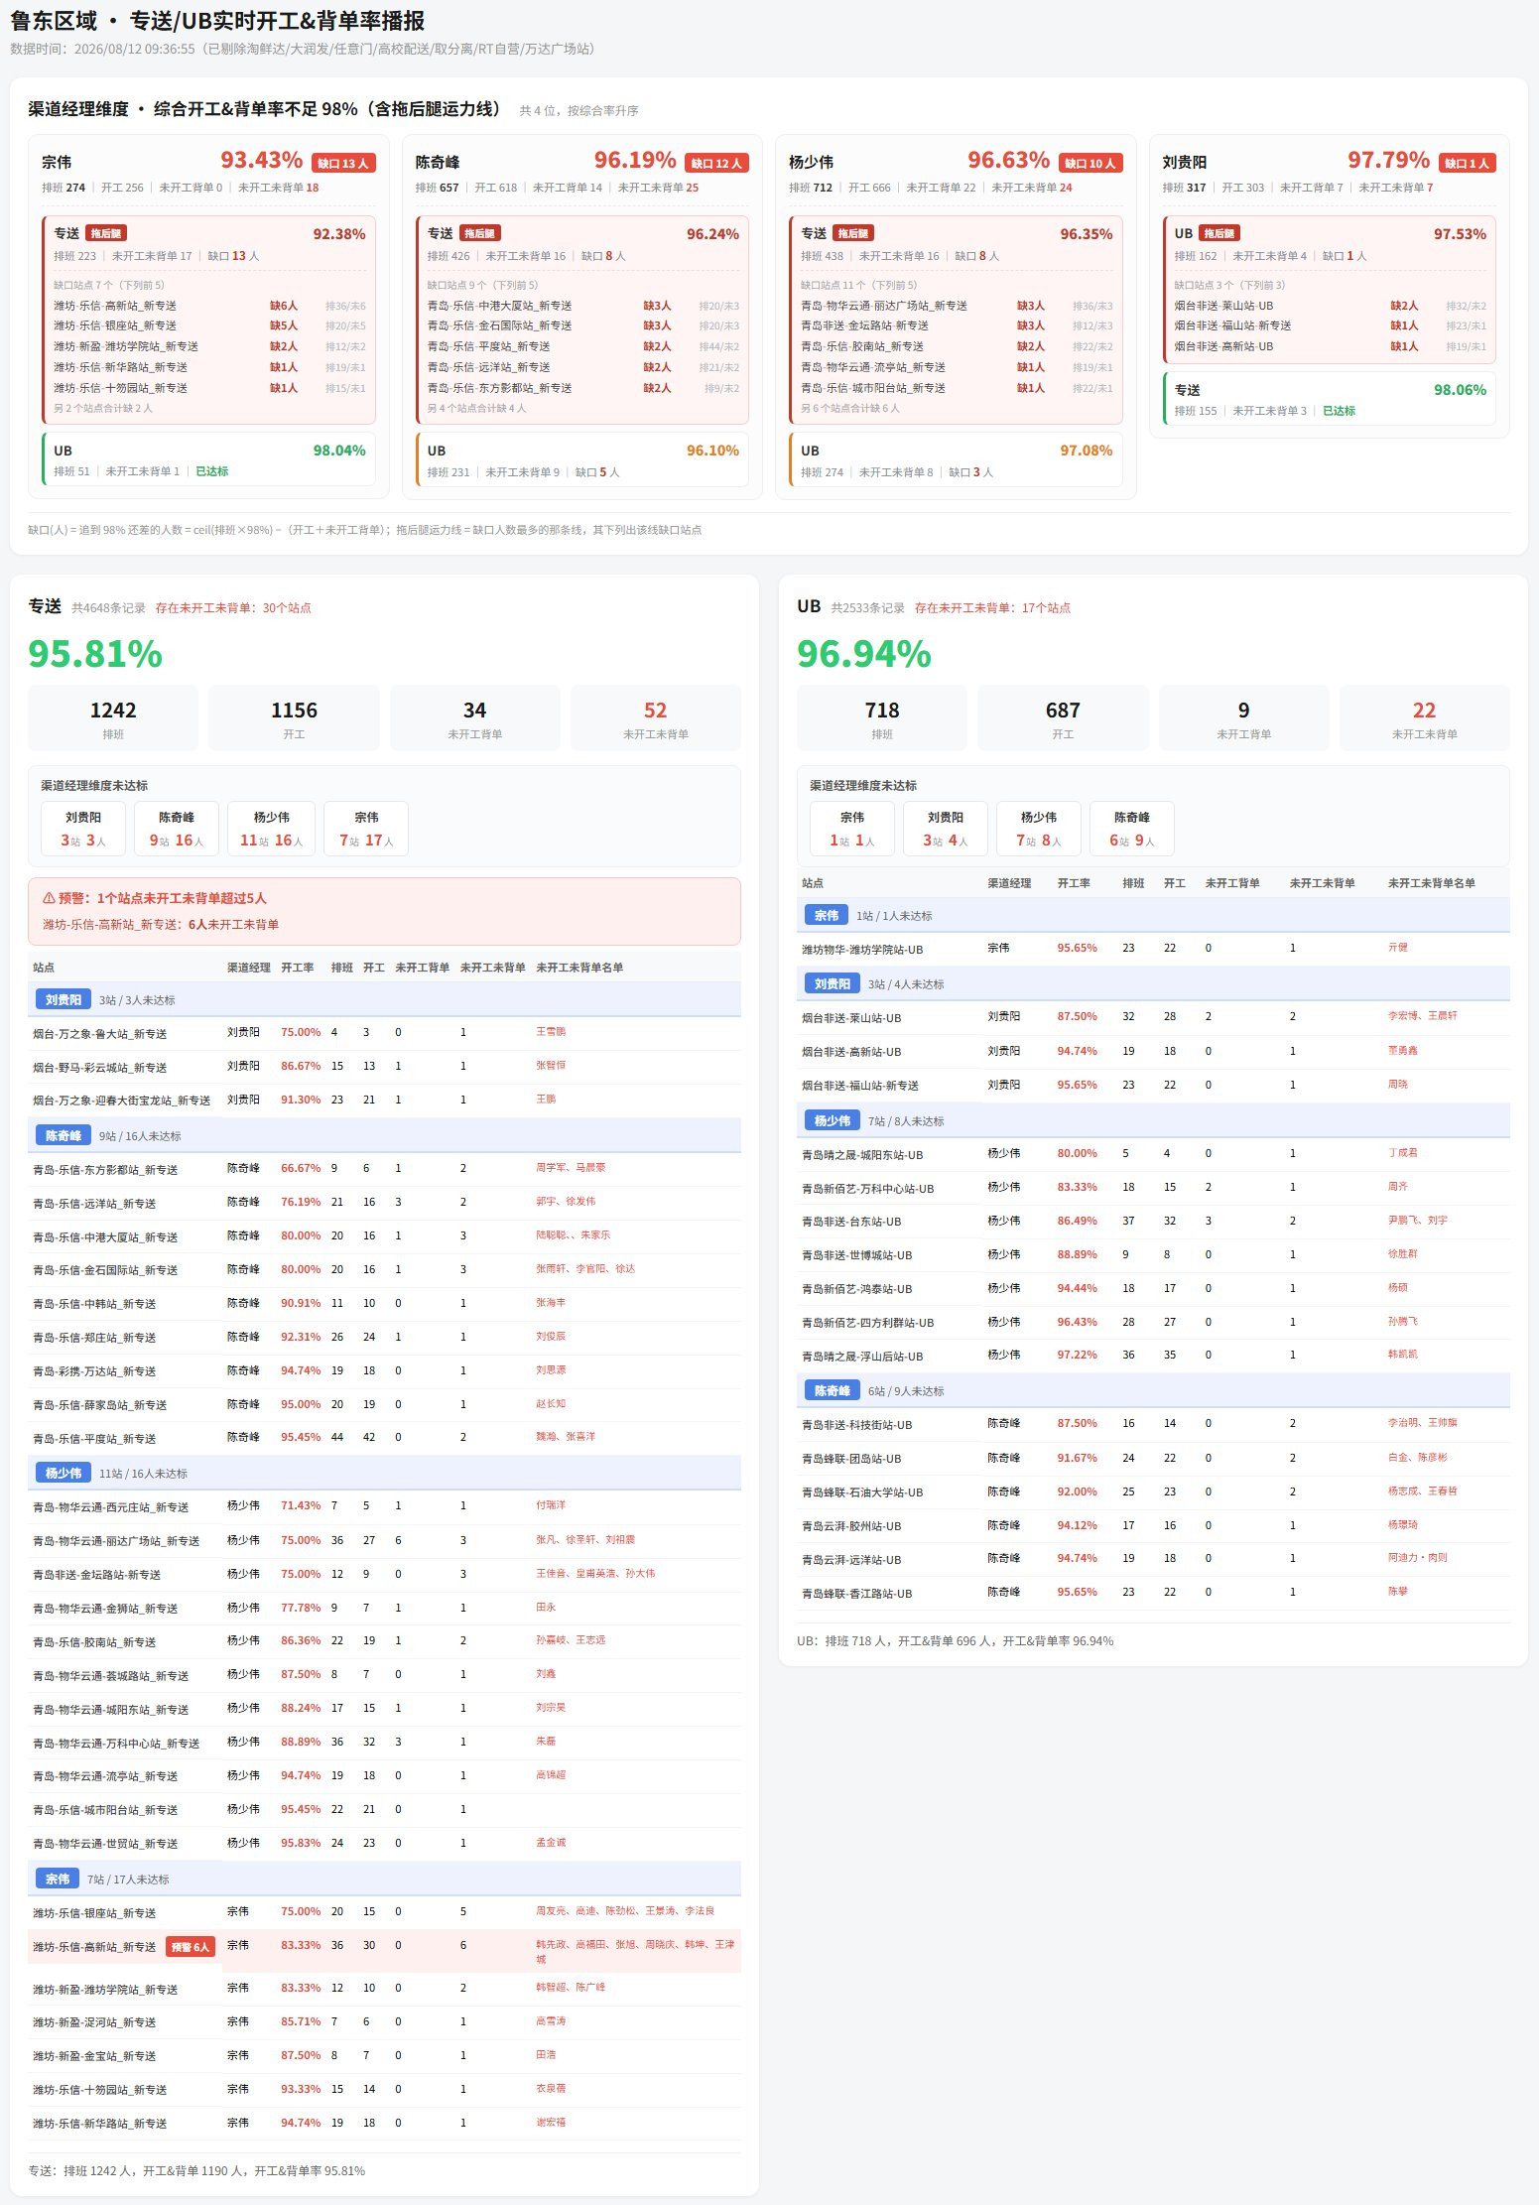Click the warning line 潍坊-乐信-高新站_新专送：6人未开工未背单
This screenshot has width=1539, height=2205.
click(x=160, y=925)
